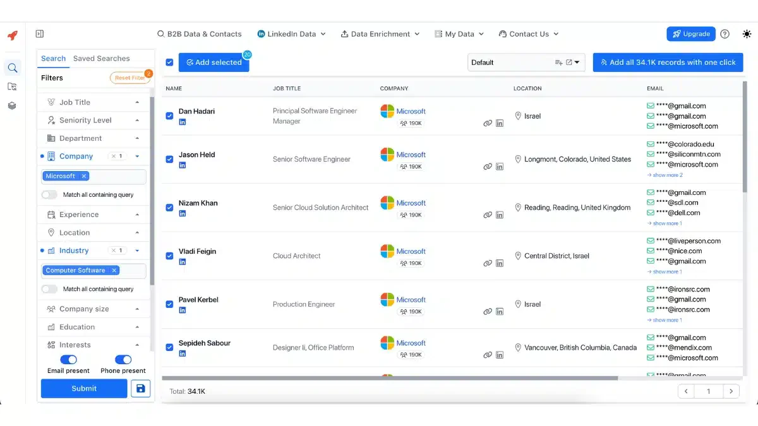Viewport: 758px width, 426px height.
Task: Remove the Microsoft company filter tag
Action: (x=84, y=176)
